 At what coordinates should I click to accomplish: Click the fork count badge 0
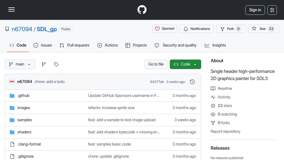point(238,29)
